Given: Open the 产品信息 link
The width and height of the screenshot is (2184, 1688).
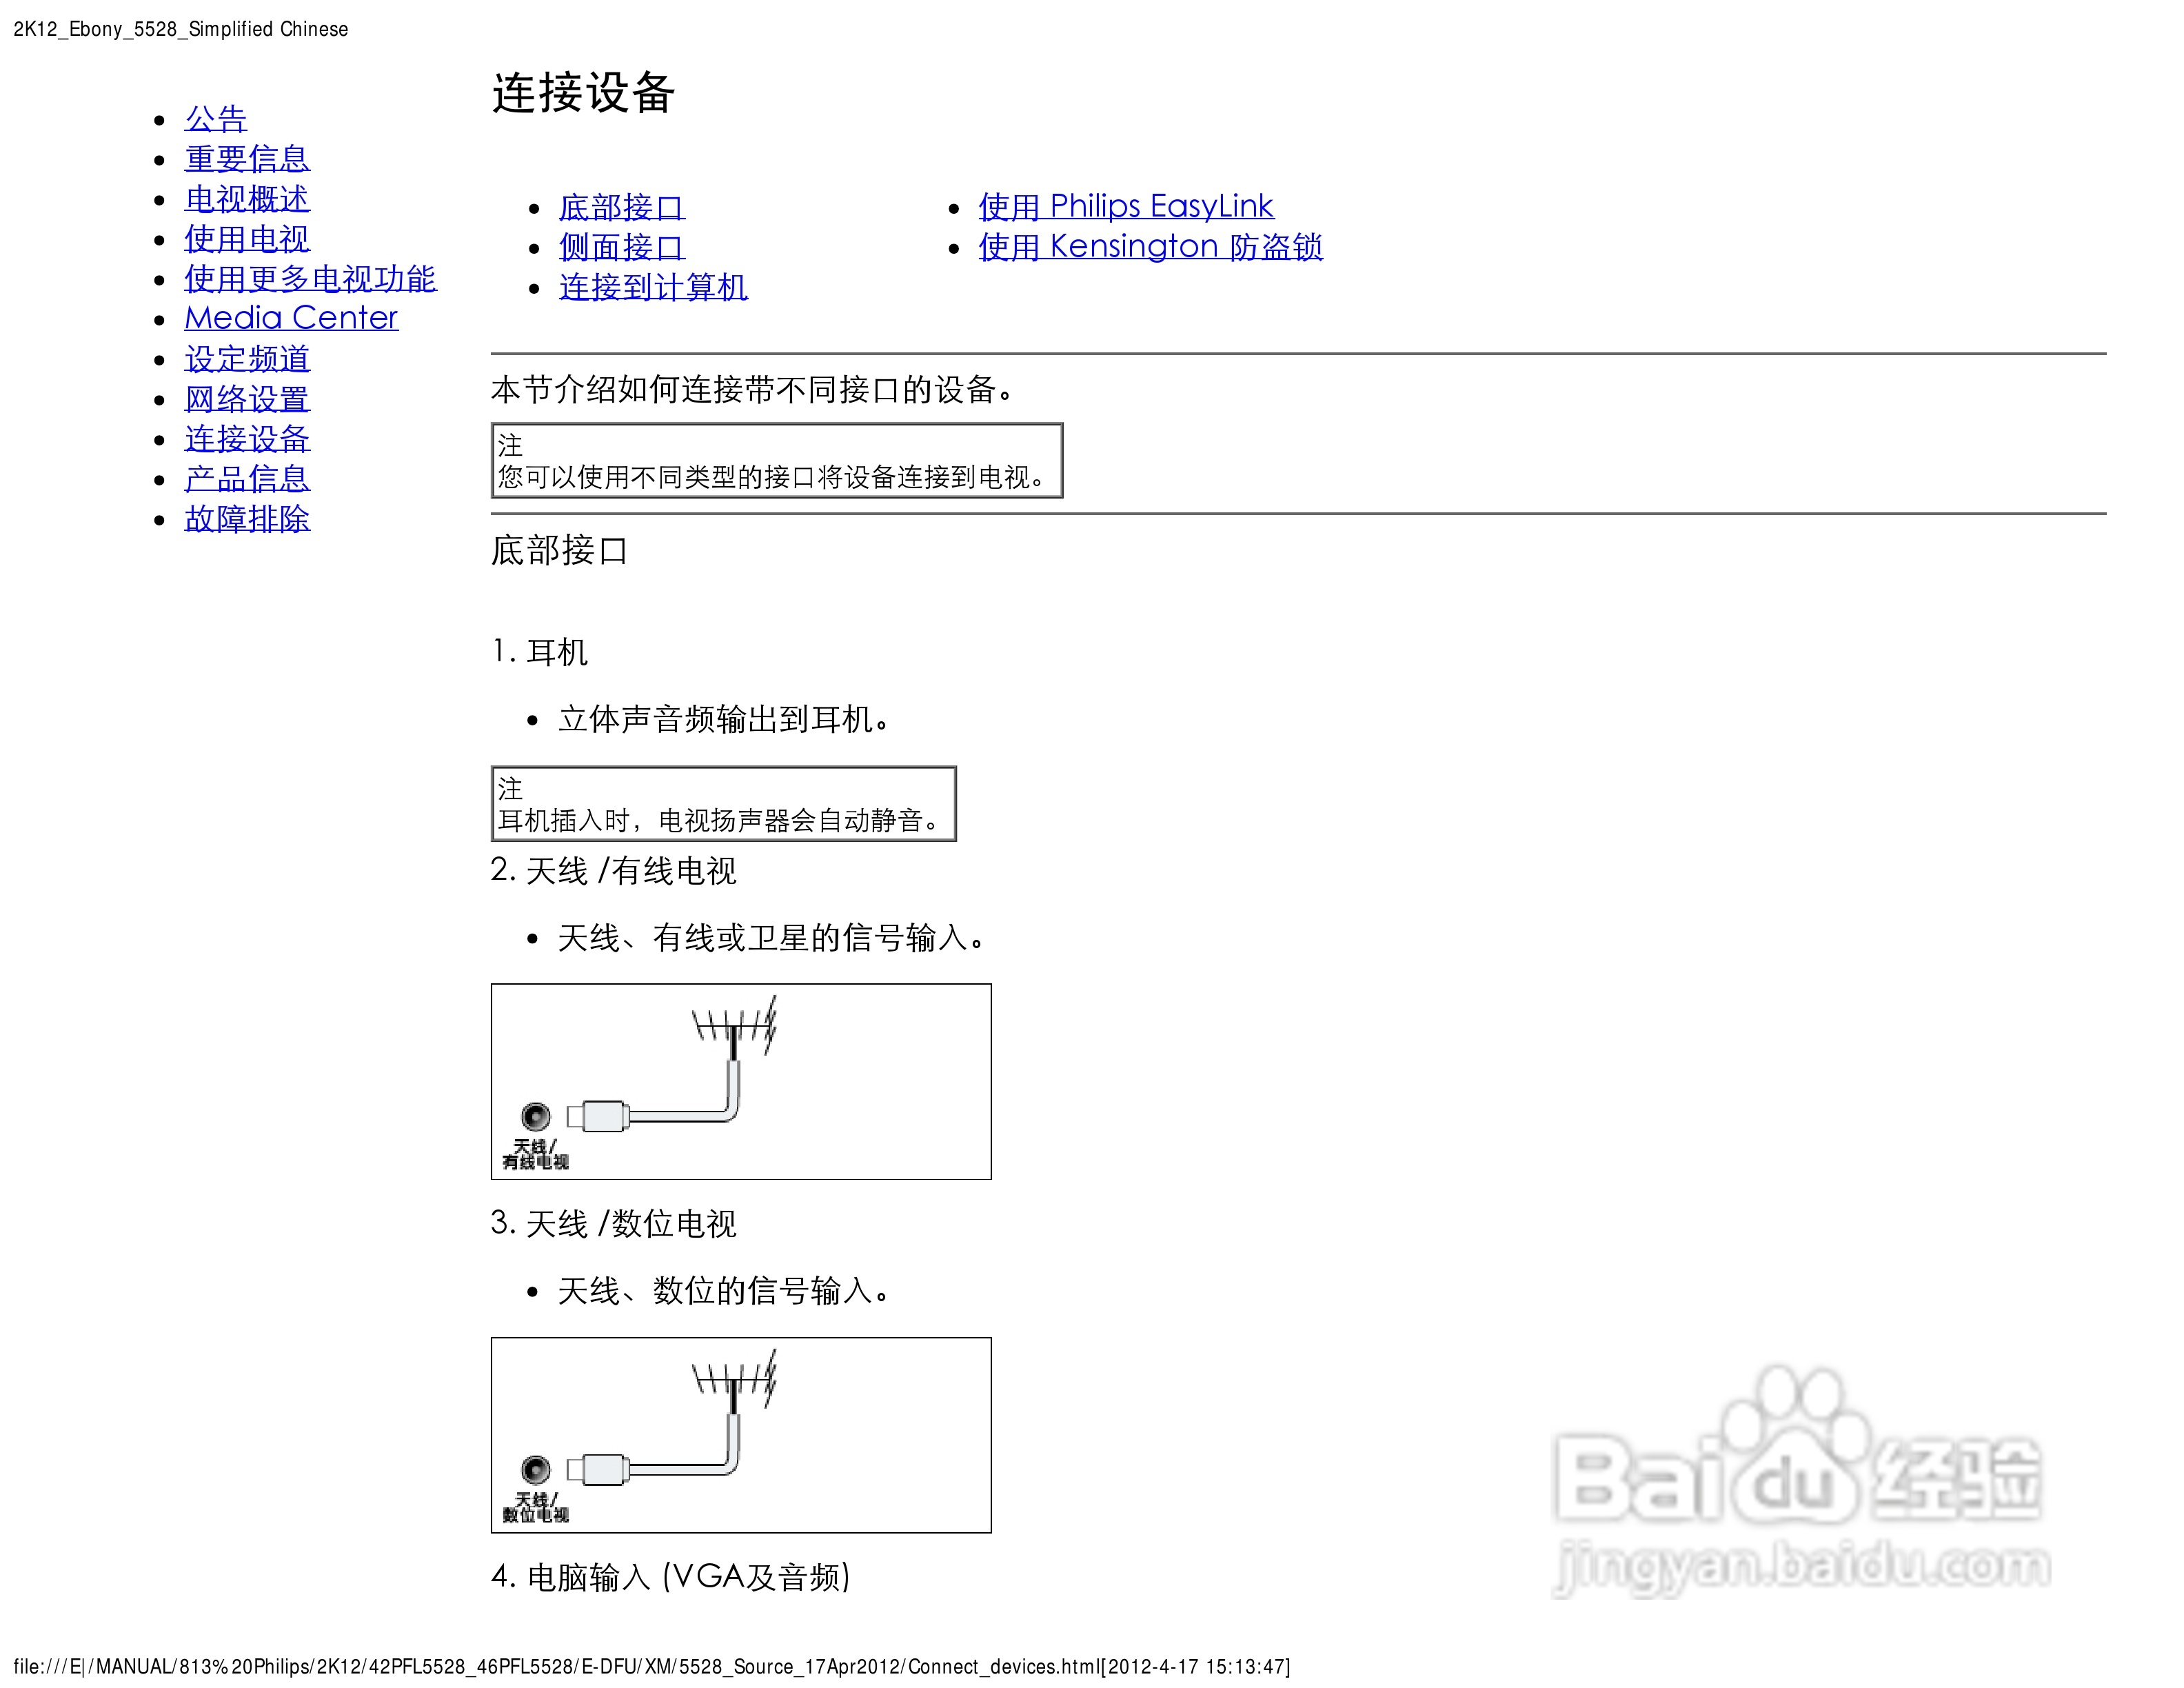Looking at the screenshot, I should pos(247,479).
